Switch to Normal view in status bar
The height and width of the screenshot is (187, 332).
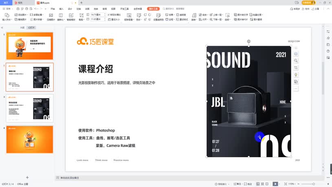[258, 184]
